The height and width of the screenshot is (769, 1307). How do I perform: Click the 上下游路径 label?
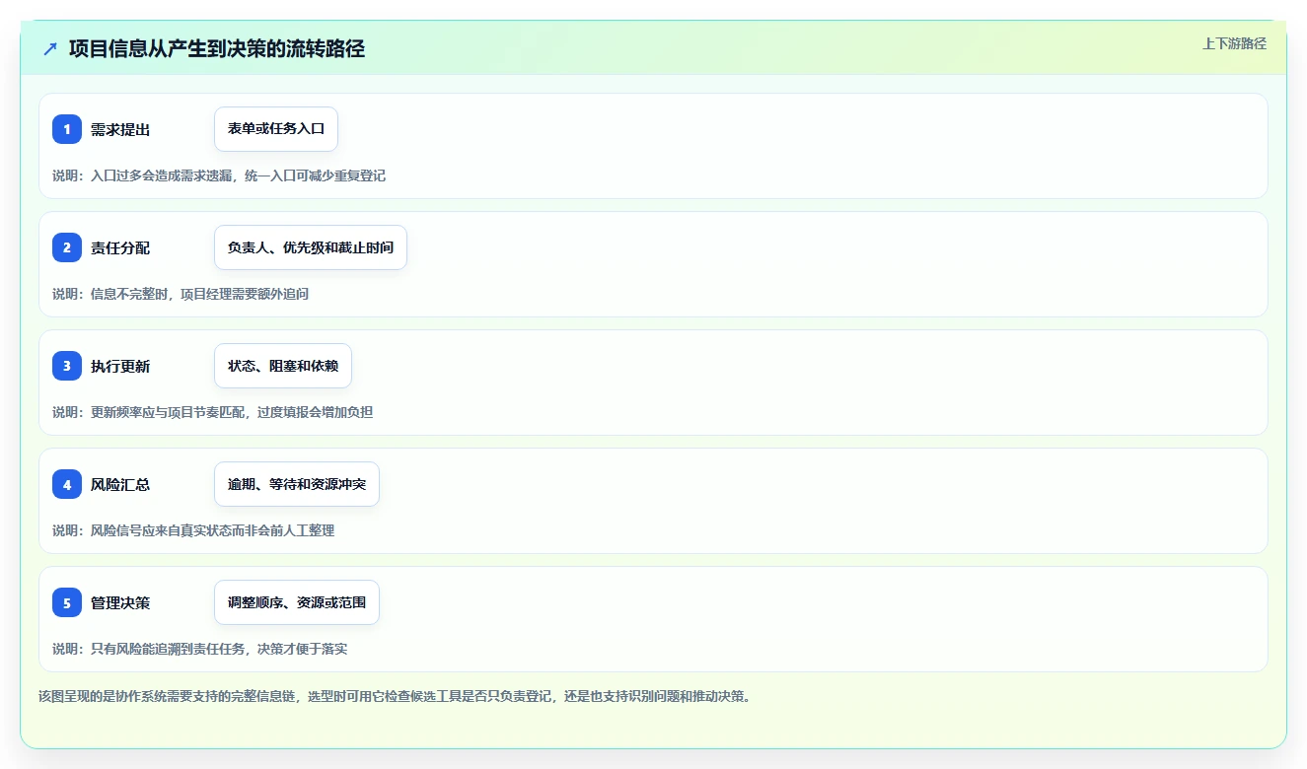pyautogui.click(x=1234, y=43)
